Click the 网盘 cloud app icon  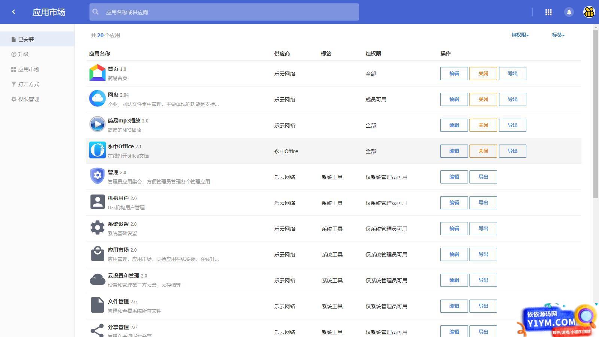click(97, 98)
